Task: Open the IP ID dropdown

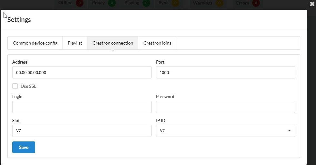Action: (x=225, y=131)
